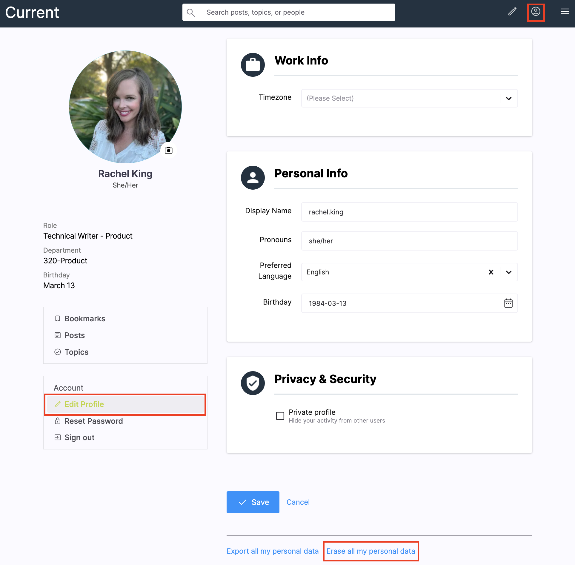
Task: Click the Cancel link
Action: pyautogui.click(x=298, y=502)
